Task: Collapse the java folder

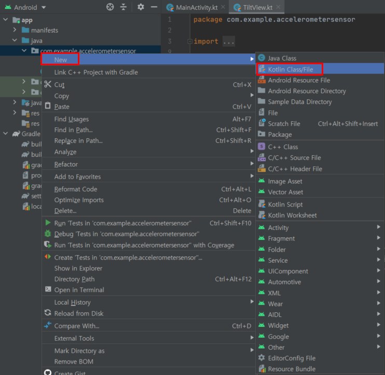Action: (x=15, y=40)
